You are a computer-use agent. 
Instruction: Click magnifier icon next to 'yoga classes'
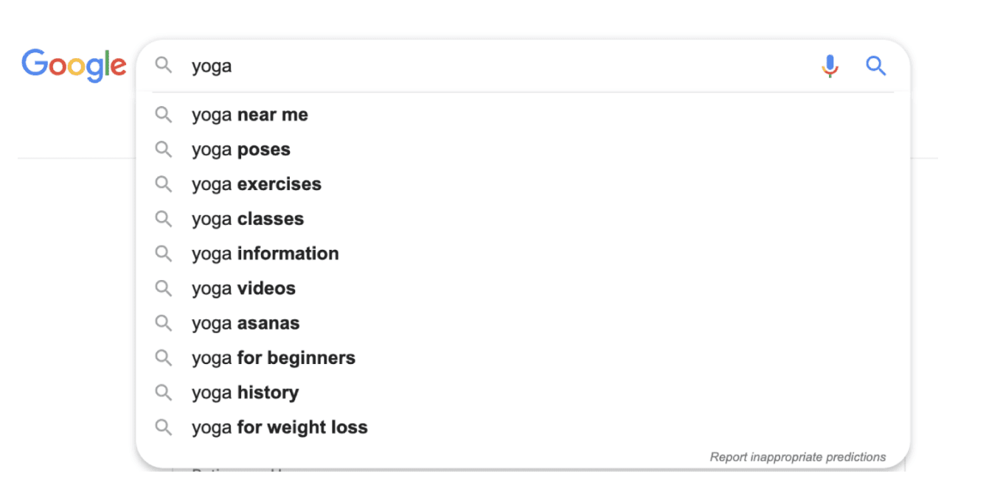click(x=163, y=219)
